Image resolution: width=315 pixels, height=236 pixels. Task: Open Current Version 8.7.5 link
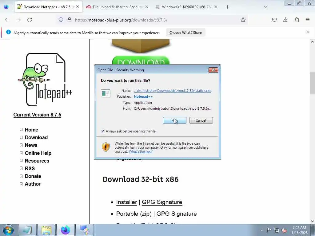tap(37, 115)
